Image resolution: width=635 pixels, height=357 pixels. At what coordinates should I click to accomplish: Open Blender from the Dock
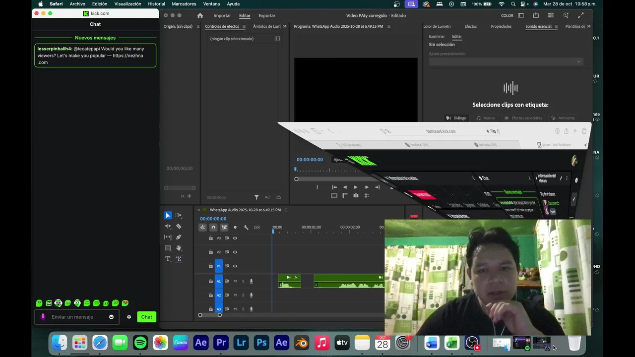(x=302, y=342)
